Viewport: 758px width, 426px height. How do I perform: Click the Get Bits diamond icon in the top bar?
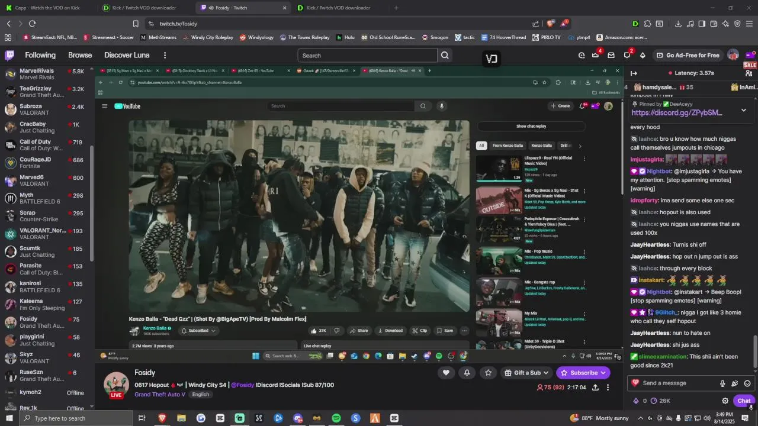(643, 55)
